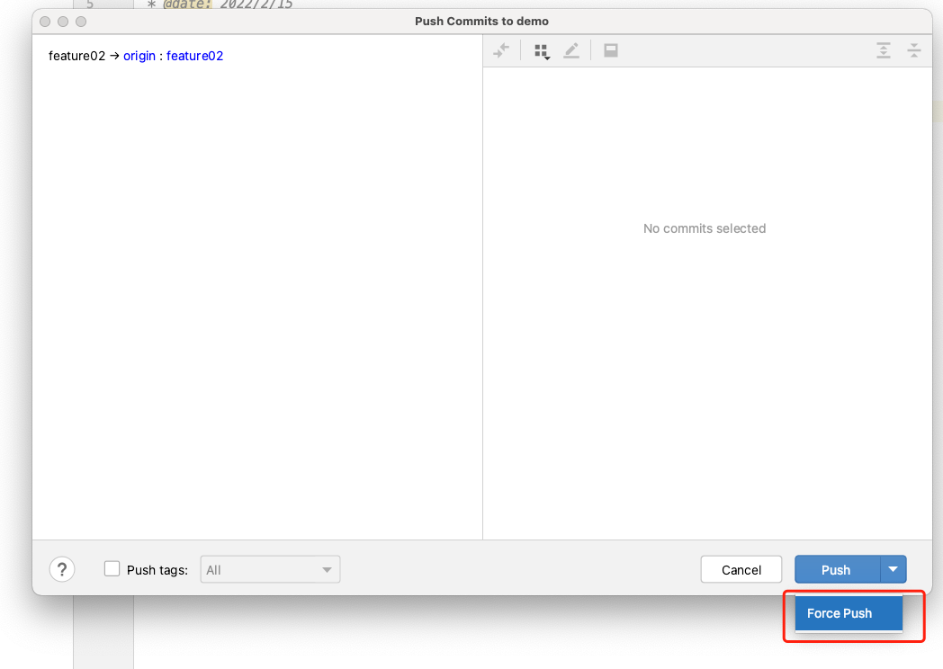Expand the Push button dropdown arrow
Screen dimensions: 943x669
pyautogui.click(x=894, y=569)
